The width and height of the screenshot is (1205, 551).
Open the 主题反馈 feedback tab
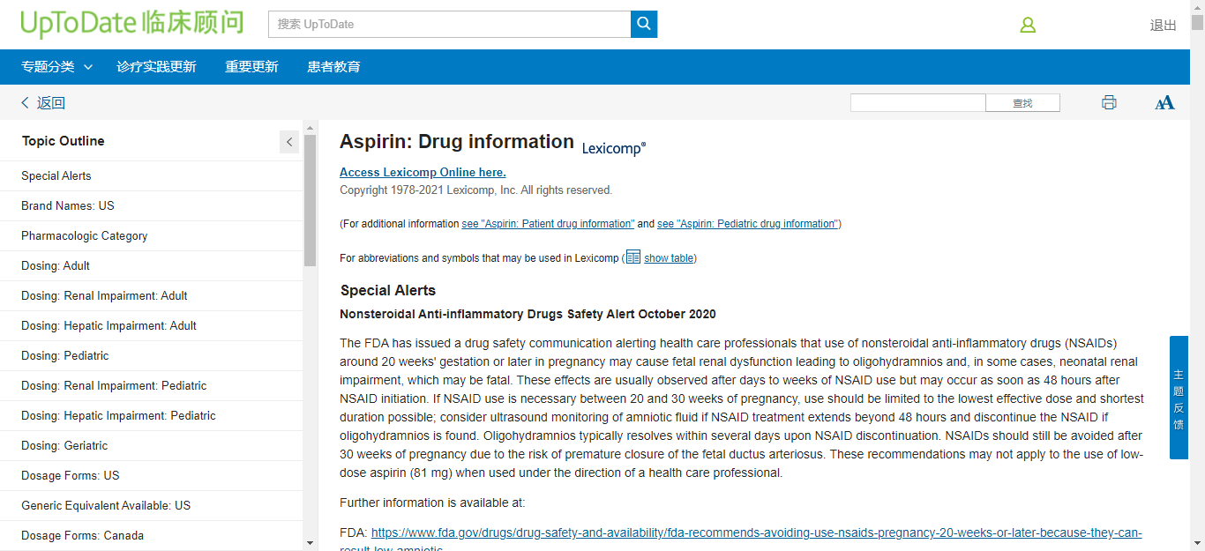click(x=1179, y=398)
